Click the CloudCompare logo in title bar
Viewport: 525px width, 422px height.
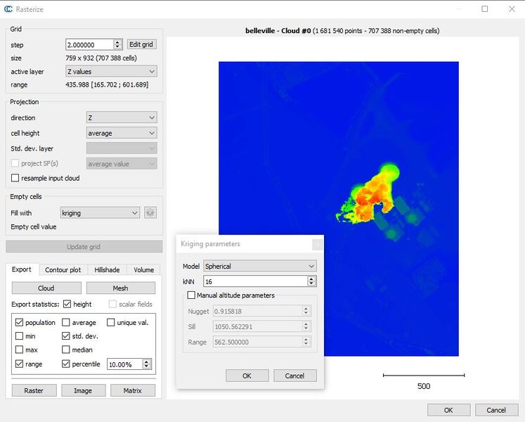[8, 9]
